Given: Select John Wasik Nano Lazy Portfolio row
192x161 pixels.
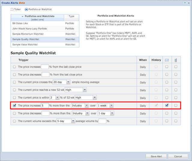Looking at the screenshot, I should [45, 28].
